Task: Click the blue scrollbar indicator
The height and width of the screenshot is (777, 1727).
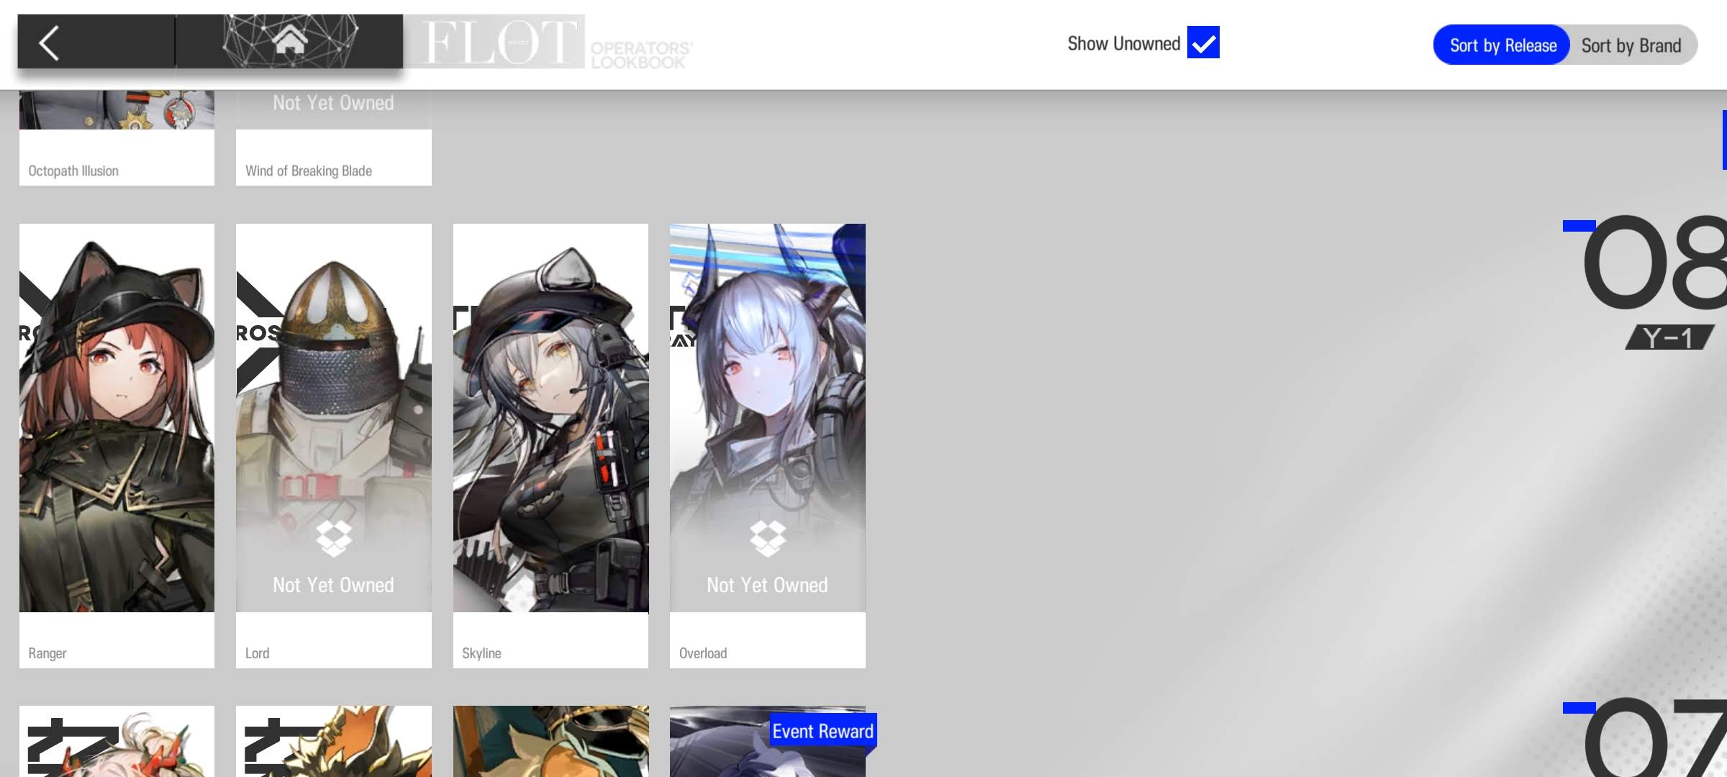Action: point(1724,140)
